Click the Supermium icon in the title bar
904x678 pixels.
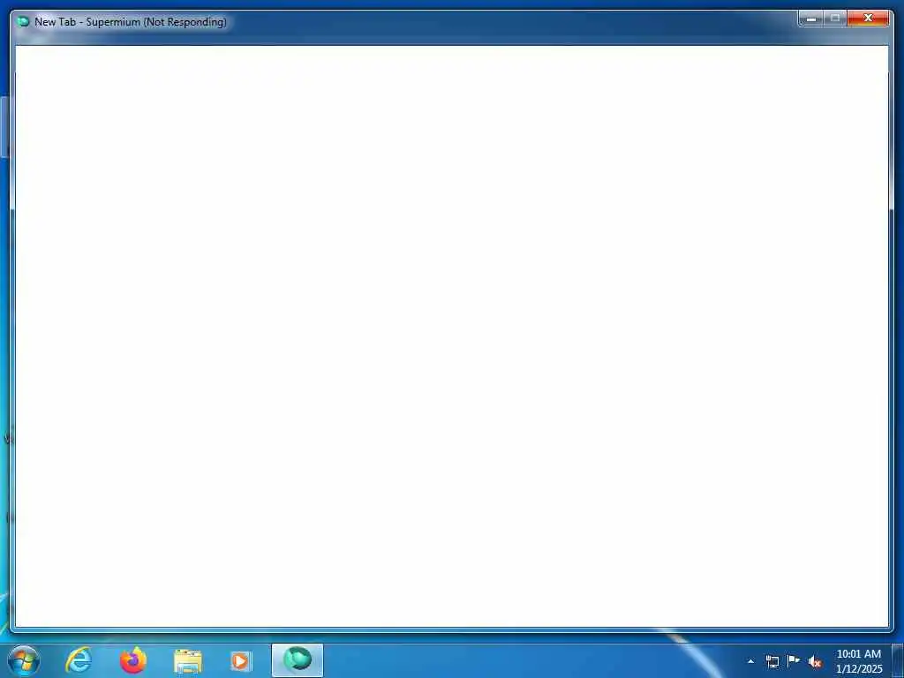(x=23, y=22)
